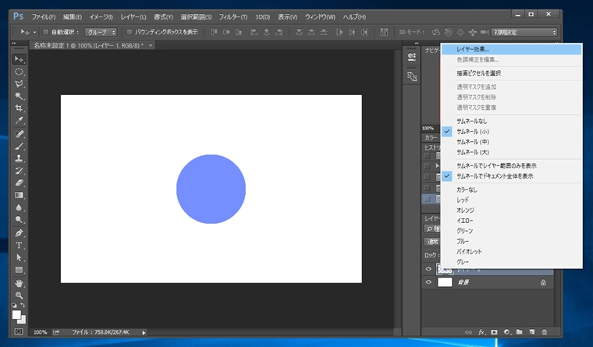Click the default colors icon in toolbox
This screenshot has height=347, width=593.
pyautogui.click(x=14, y=305)
